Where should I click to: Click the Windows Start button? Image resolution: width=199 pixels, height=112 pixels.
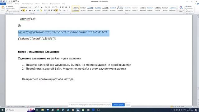tap(2, 110)
